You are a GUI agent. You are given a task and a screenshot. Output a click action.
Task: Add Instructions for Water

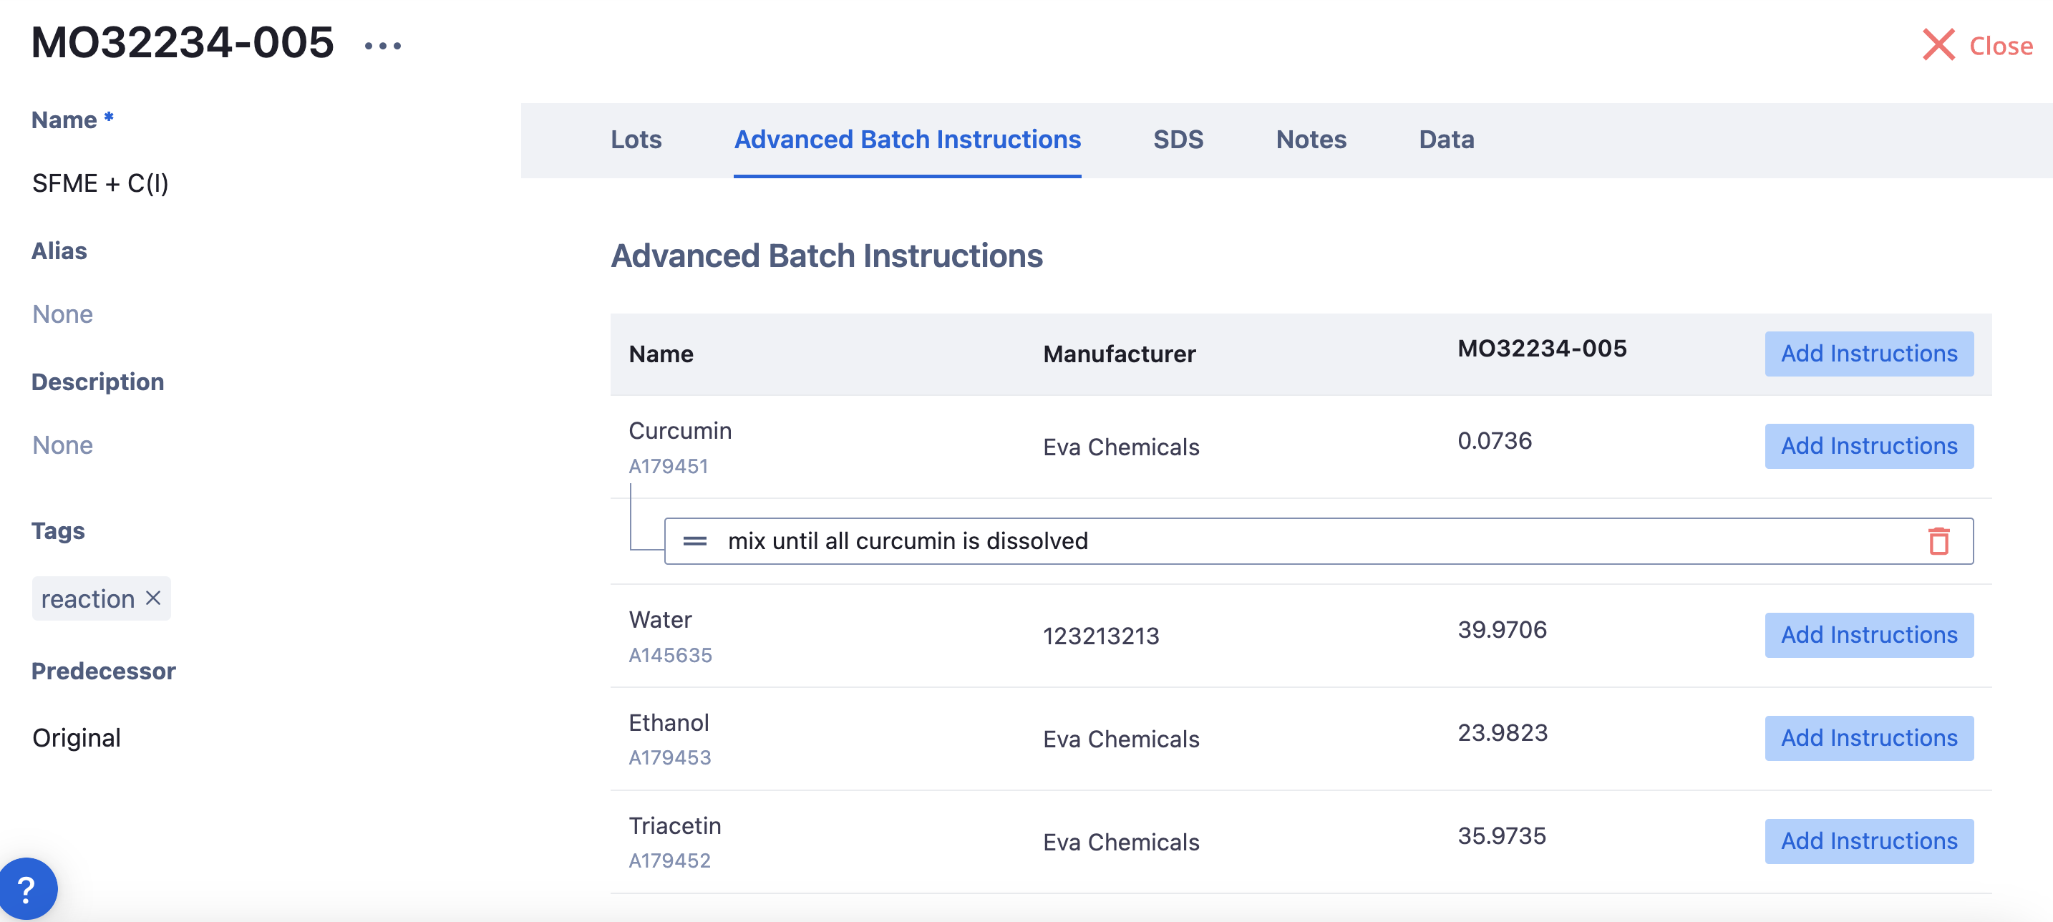[1868, 635]
